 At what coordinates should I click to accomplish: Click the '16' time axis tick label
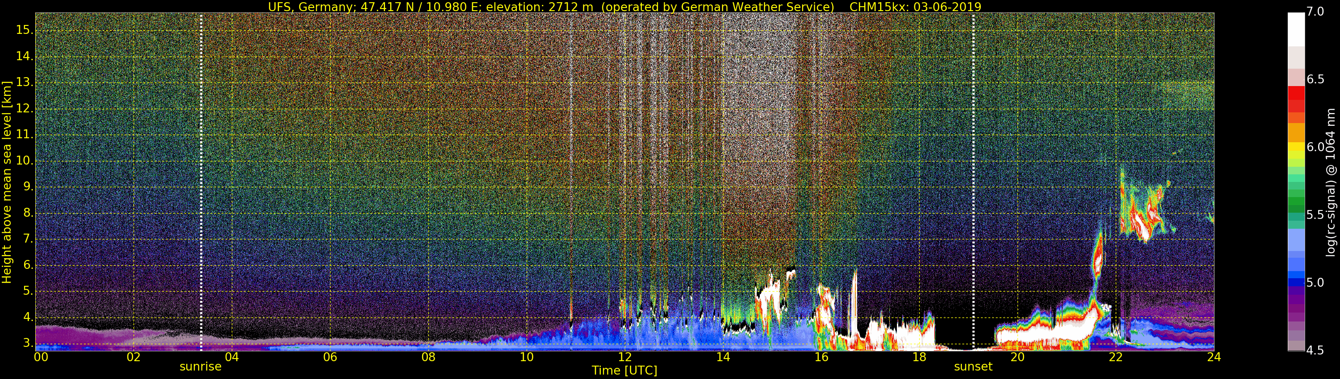[821, 357]
